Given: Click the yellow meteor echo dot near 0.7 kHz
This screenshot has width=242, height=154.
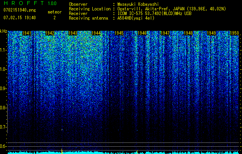Looking at the screenshot, I should tap(62, 130).
